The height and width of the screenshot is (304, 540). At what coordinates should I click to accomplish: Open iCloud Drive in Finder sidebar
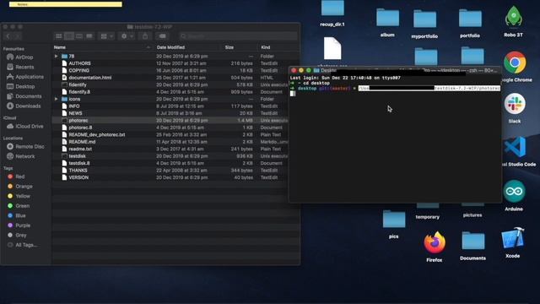pyautogui.click(x=30, y=127)
